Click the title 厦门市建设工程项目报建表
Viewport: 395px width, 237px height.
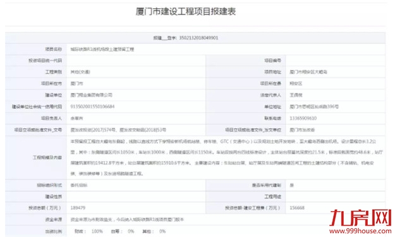pos(186,11)
